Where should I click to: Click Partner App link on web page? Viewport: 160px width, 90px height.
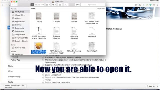(x=15, y=60)
